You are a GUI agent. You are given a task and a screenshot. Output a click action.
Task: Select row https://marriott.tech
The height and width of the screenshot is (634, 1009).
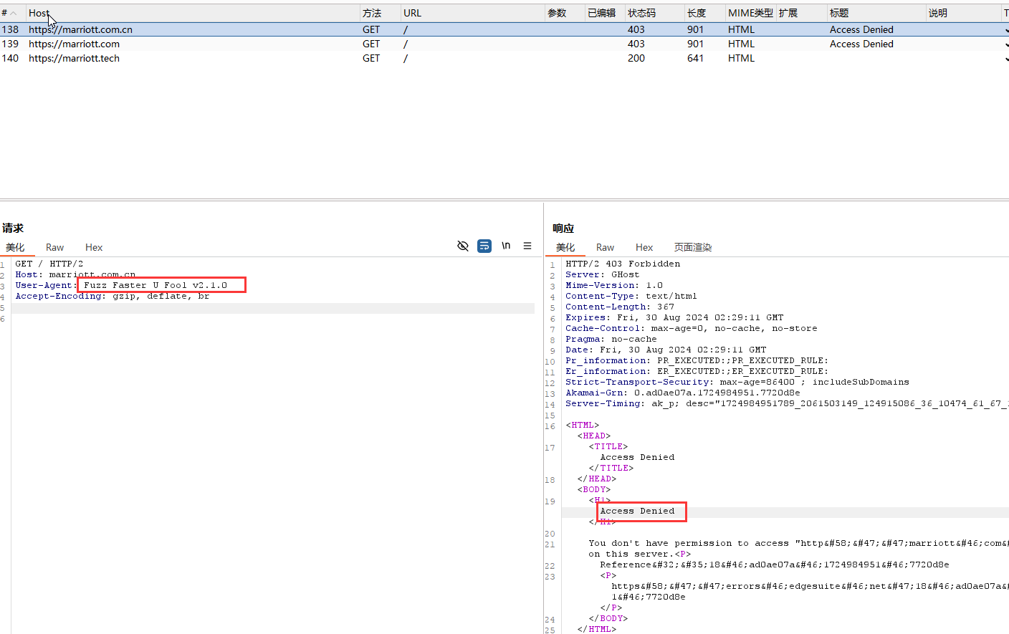(505, 58)
